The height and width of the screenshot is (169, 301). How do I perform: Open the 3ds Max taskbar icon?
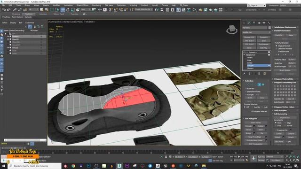coord(119,166)
